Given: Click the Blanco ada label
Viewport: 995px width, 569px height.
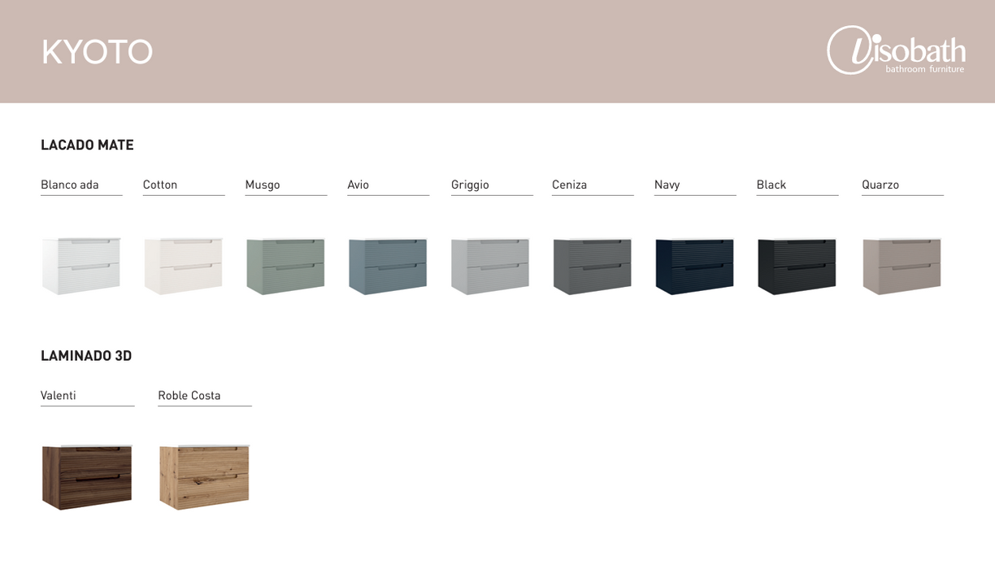Looking at the screenshot, I should [x=70, y=185].
